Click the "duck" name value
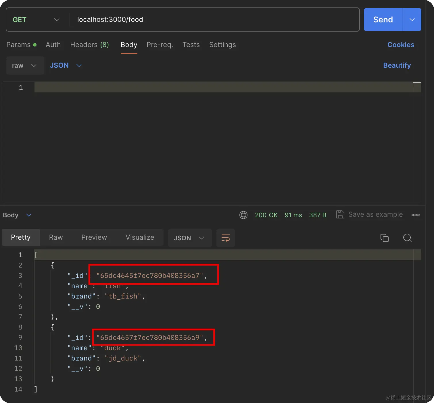The height and width of the screenshot is (403, 434). pos(113,348)
